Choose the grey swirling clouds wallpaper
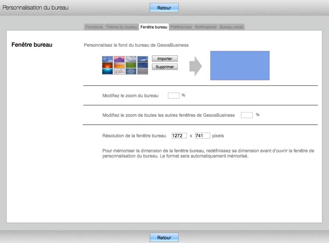 pyautogui.click(x=131, y=59)
